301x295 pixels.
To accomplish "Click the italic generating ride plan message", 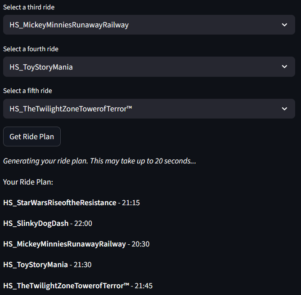I will pos(99,161).
